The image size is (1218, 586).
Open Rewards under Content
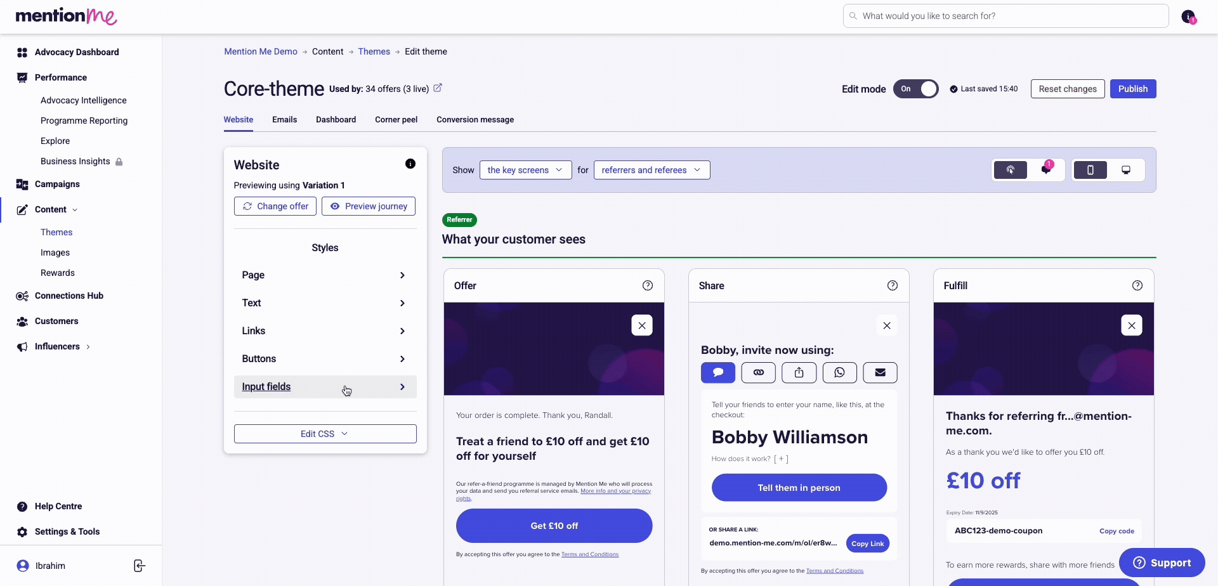(58, 273)
